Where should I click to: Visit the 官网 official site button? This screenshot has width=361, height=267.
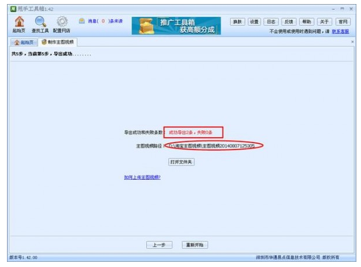tap(343, 22)
